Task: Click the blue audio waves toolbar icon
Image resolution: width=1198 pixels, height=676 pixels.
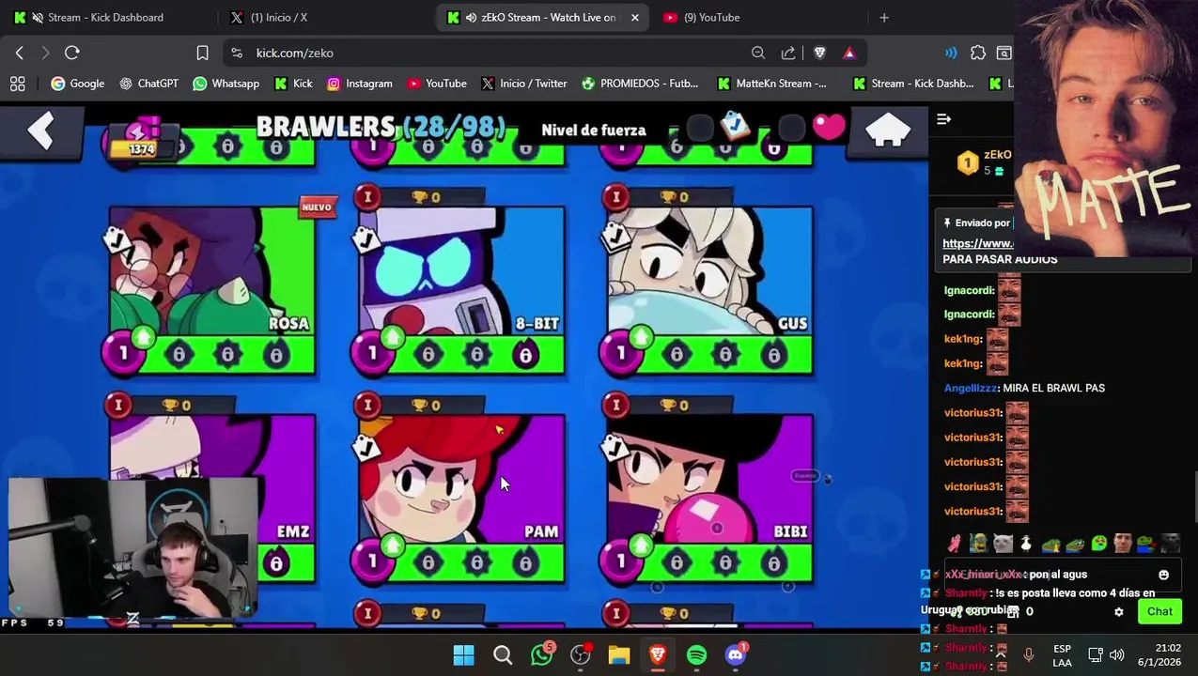Action: [951, 53]
